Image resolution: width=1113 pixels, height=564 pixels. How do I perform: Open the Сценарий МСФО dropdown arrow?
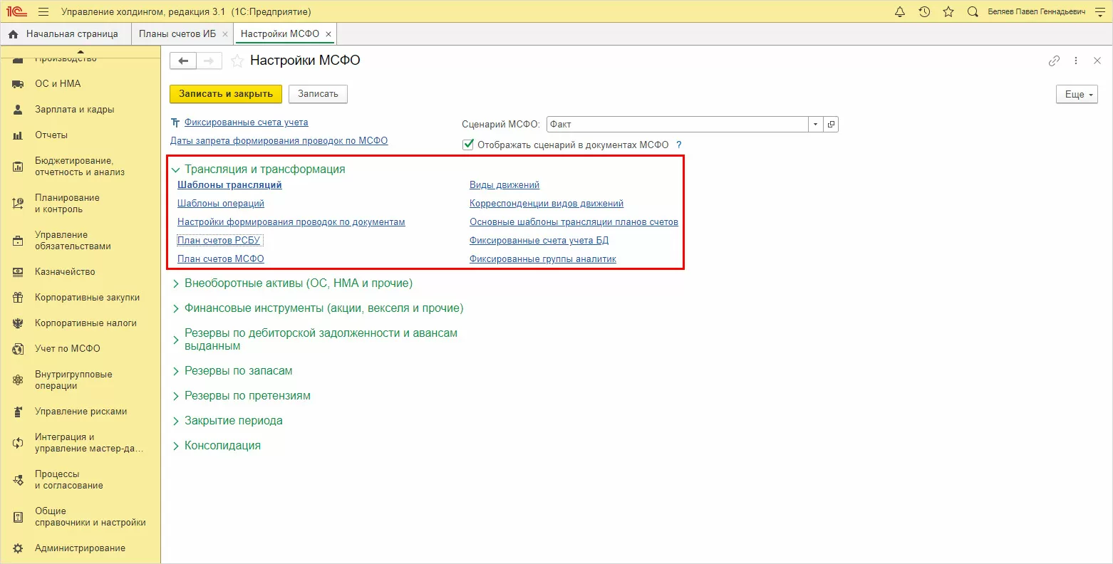click(x=815, y=124)
